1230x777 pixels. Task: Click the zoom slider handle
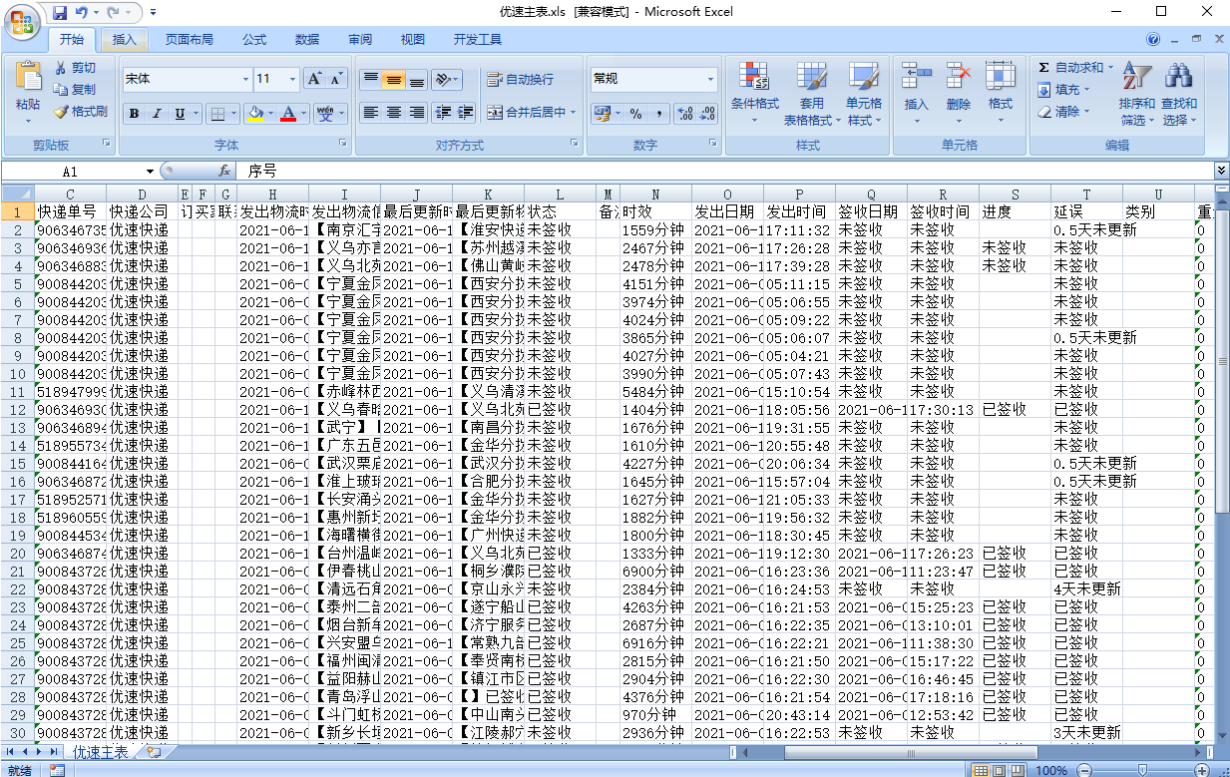(x=1143, y=770)
